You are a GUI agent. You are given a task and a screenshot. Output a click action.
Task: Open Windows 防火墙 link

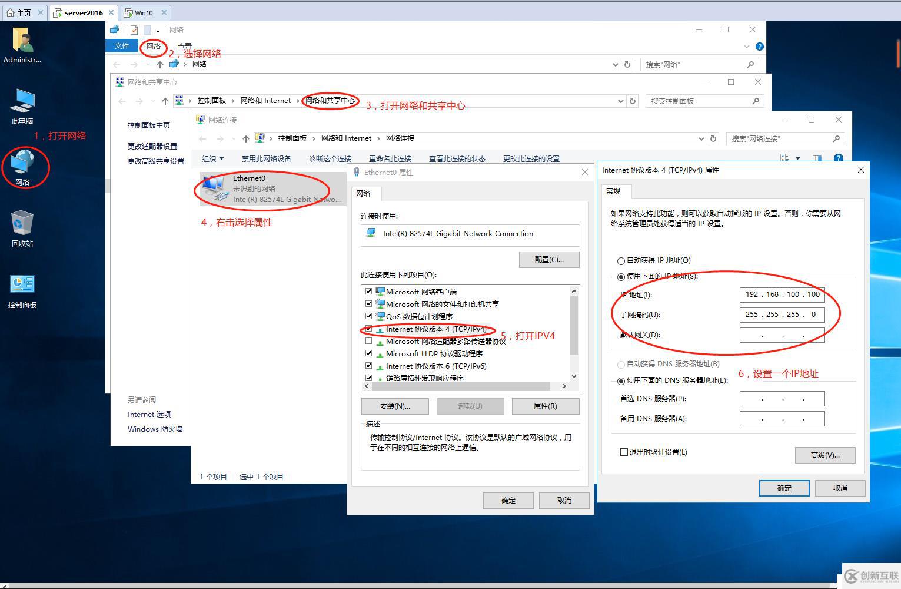click(x=155, y=429)
